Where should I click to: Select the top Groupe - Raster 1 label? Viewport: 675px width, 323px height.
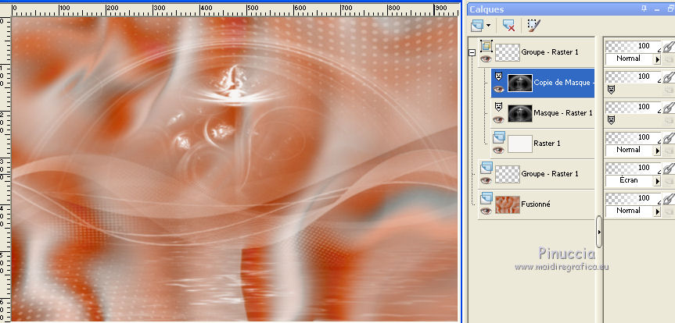550,52
